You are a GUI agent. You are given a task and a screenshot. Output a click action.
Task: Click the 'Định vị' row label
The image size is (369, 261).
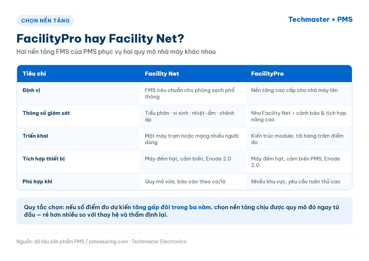coord(31,90)
